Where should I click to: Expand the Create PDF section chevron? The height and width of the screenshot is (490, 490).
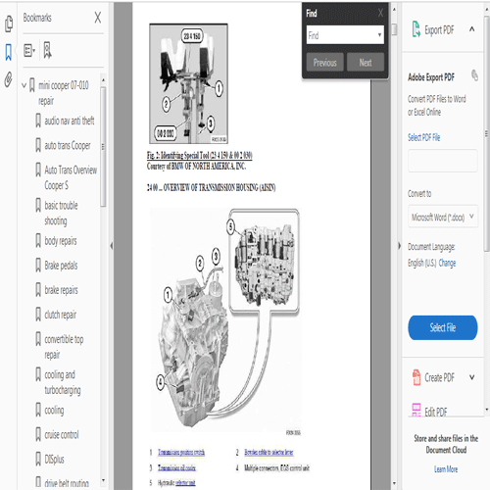coord(472,377)
